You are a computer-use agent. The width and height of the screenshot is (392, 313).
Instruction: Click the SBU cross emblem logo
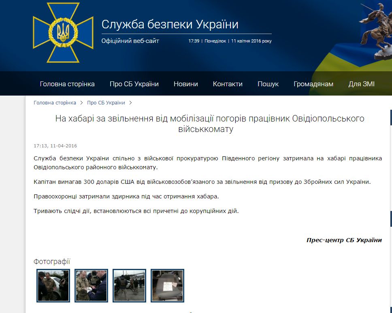click(63, 33)
